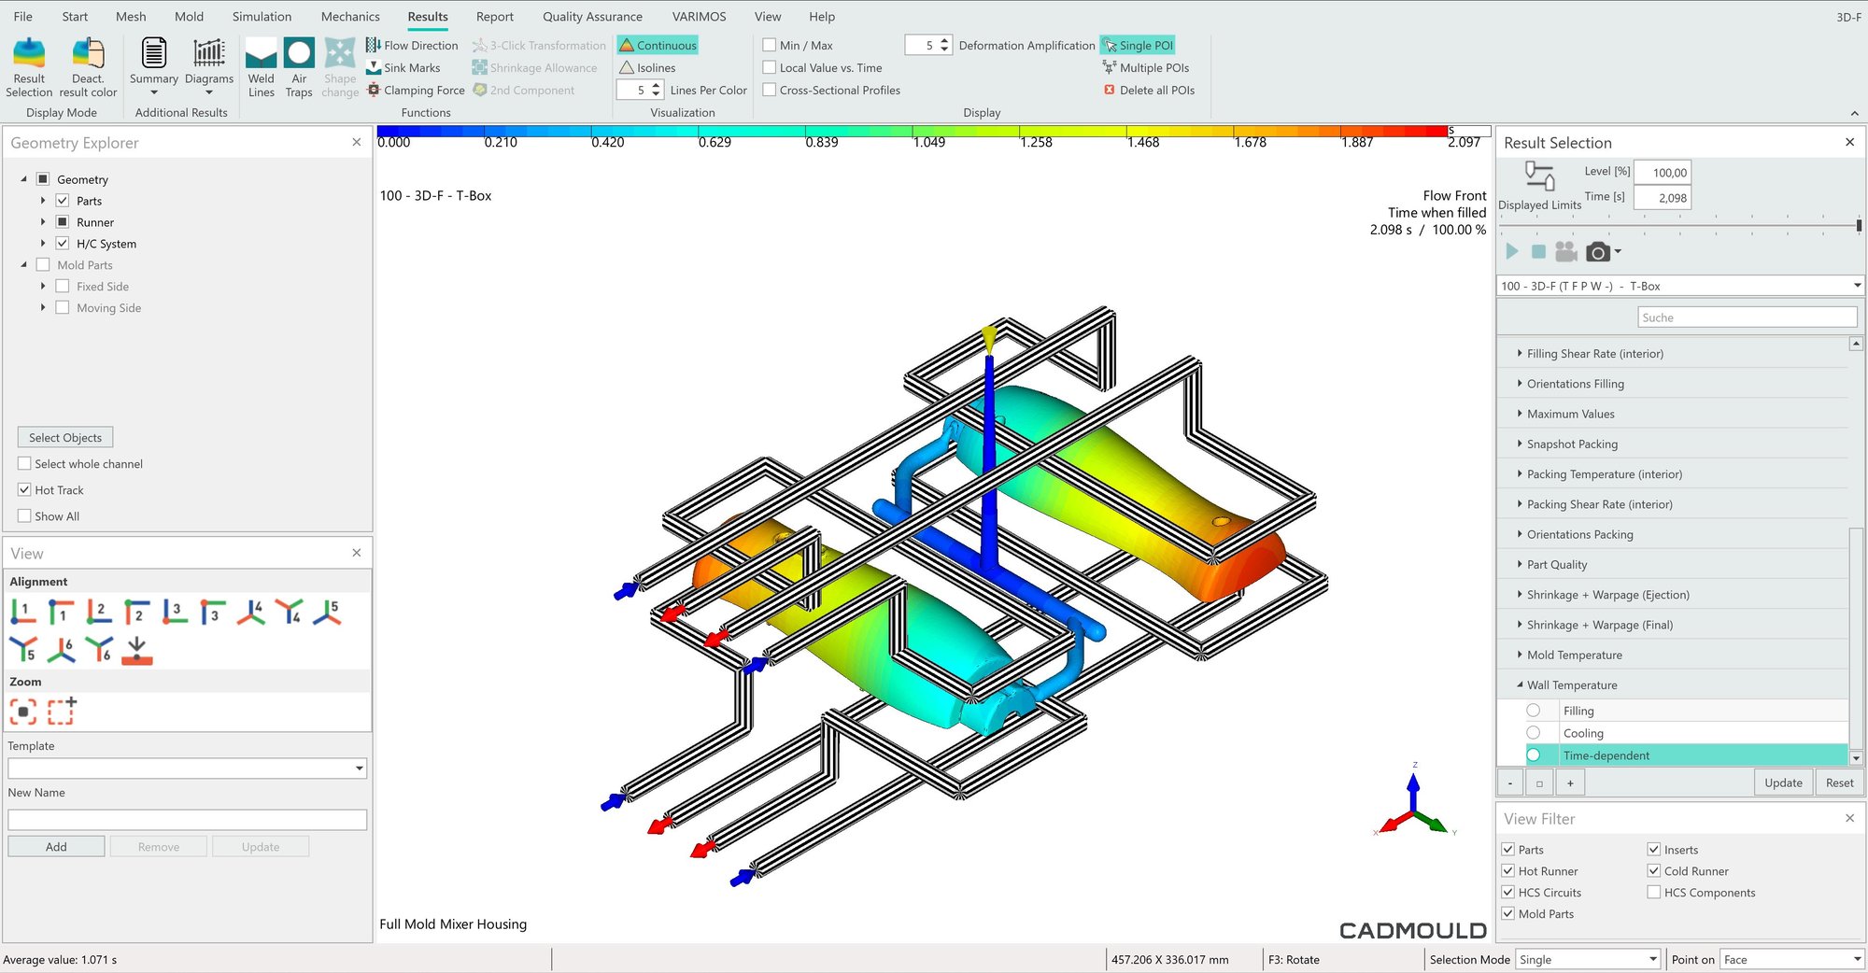Image resolution: width=1868 pixels, height=973 pixels.
Task: Switch to the Mechanics tab
Action: coord(350,17)
